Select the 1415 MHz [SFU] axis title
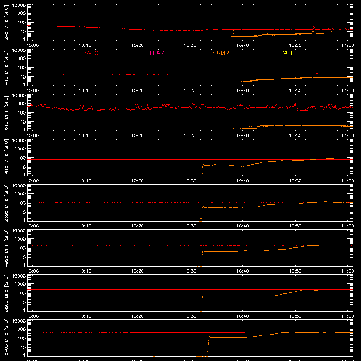The width and height of the screenshot is (361, 361). tap(6, 157)
